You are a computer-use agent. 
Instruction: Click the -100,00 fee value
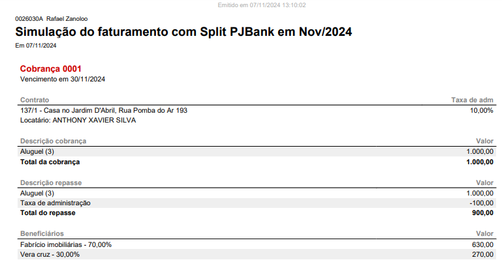(x=482, y=203)
